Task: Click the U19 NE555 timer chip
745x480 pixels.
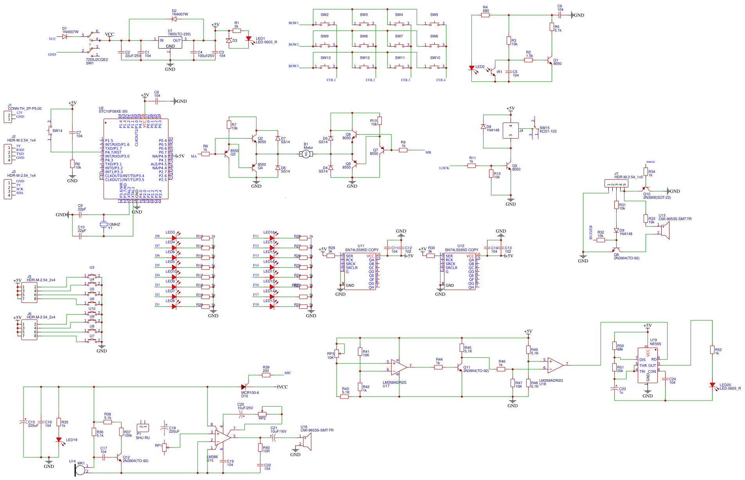Action: point(648,365)
